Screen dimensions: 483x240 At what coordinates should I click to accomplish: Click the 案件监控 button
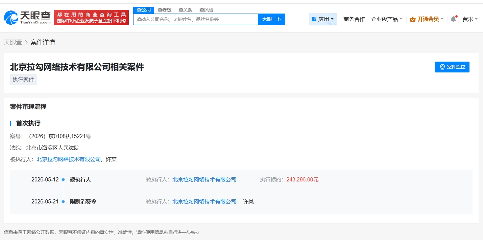click(452, 67)
